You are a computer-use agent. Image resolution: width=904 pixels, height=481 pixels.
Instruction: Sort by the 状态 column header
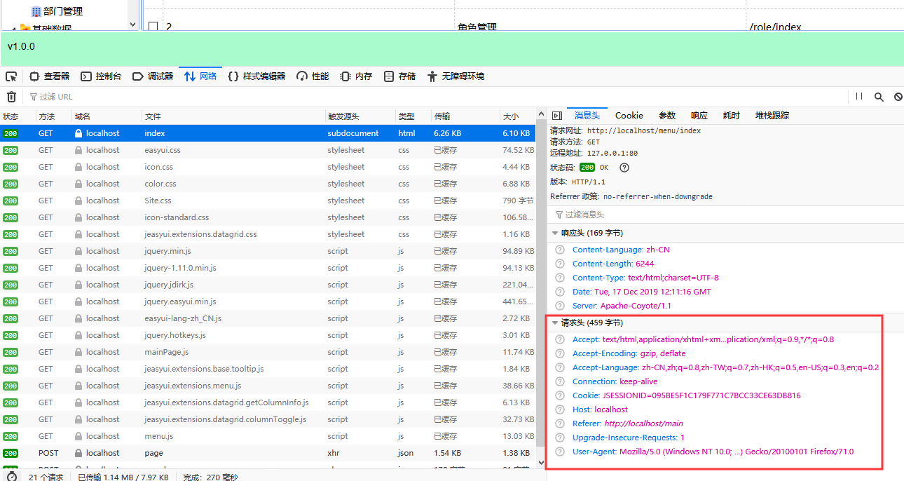point(18,116)
